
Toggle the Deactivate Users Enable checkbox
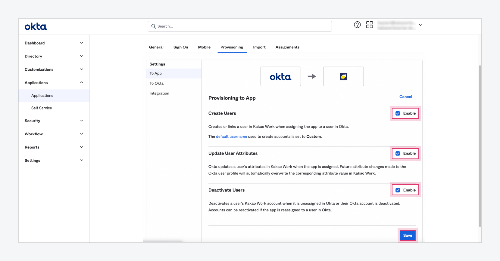(x=398, y=190)
